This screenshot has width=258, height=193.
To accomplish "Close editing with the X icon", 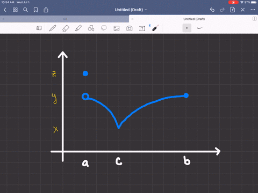I will click(242, 10).
